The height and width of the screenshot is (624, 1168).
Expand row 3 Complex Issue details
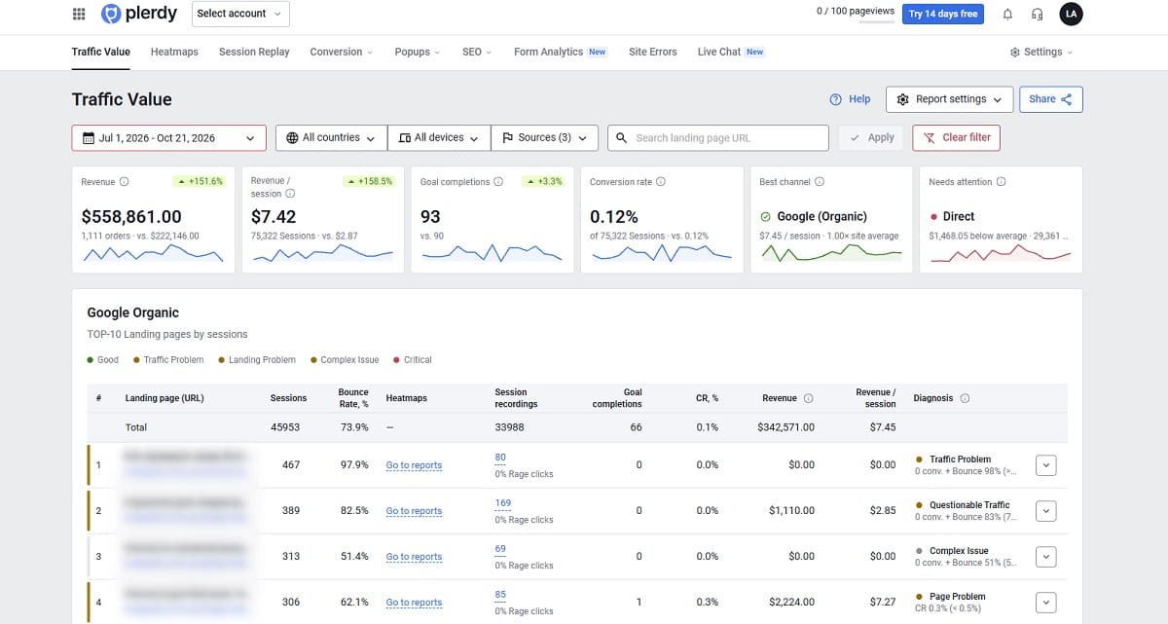click(1046, 557)
